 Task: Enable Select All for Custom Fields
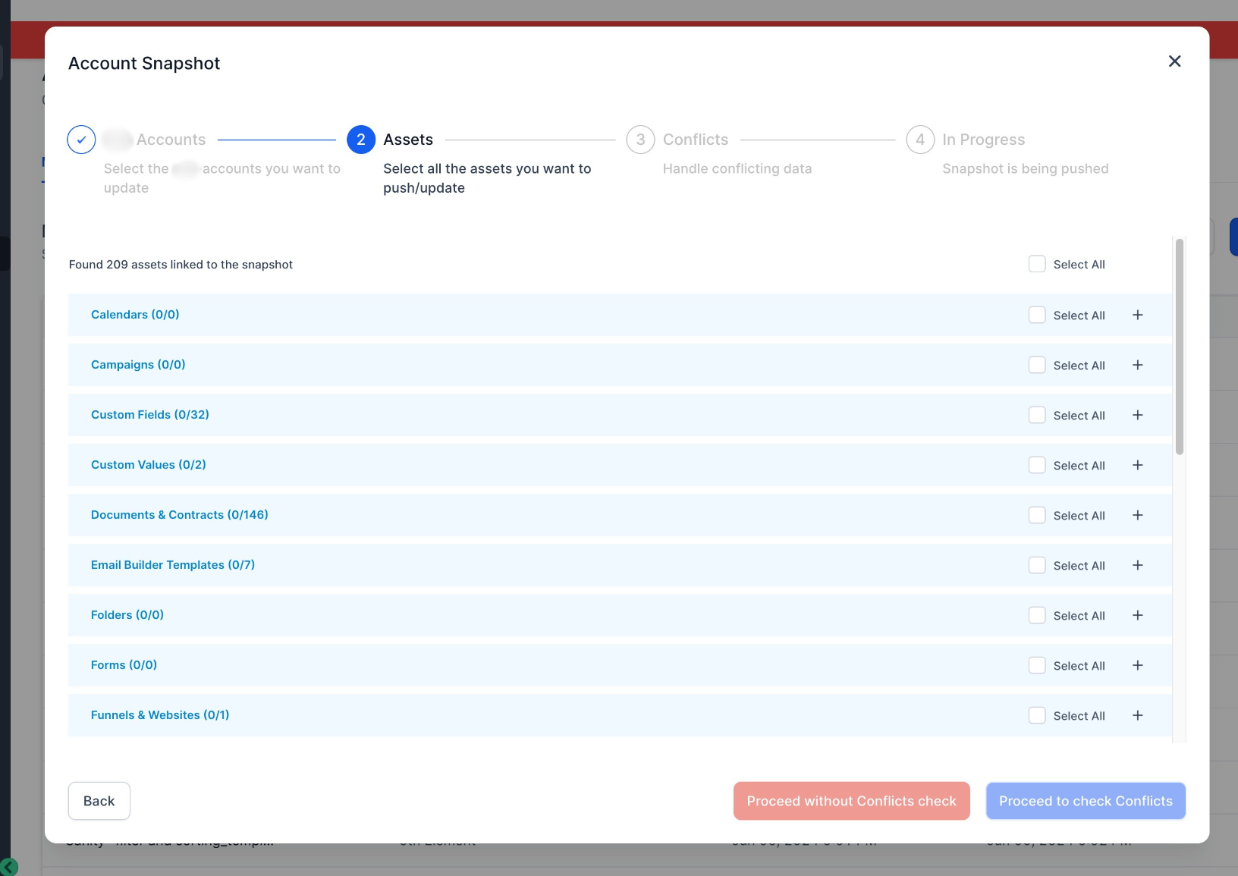[1037, 415]
